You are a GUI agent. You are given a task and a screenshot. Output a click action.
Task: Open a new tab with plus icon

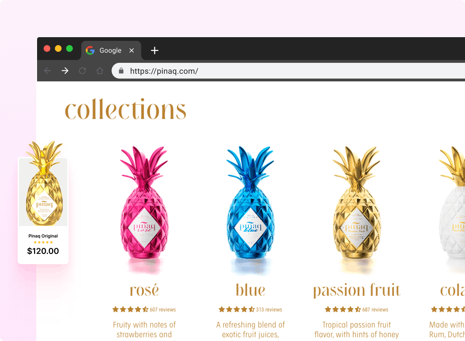pyautogui.click(x=155, y=50)
